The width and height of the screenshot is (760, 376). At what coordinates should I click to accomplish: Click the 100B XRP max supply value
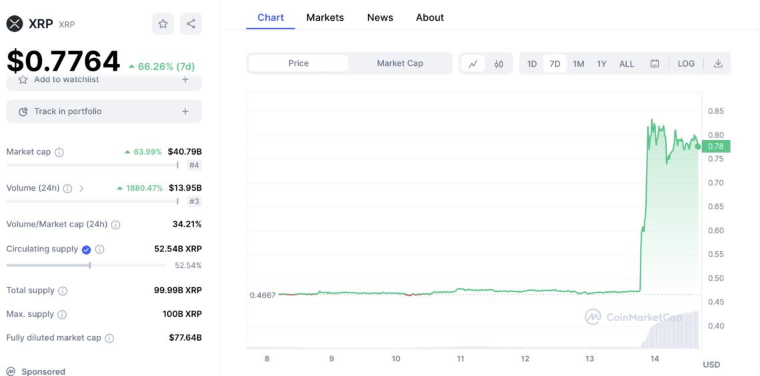182,314
